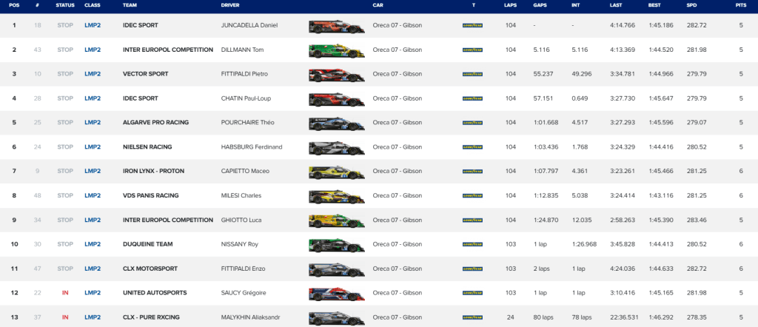Screen dimensions: 758x327
Task: Click the LMP2 class link for IDEC Sport row 1
Action: [93, 26]
